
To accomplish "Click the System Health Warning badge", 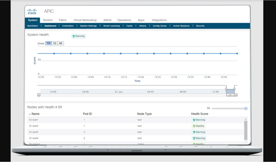I will pos(78,36).
